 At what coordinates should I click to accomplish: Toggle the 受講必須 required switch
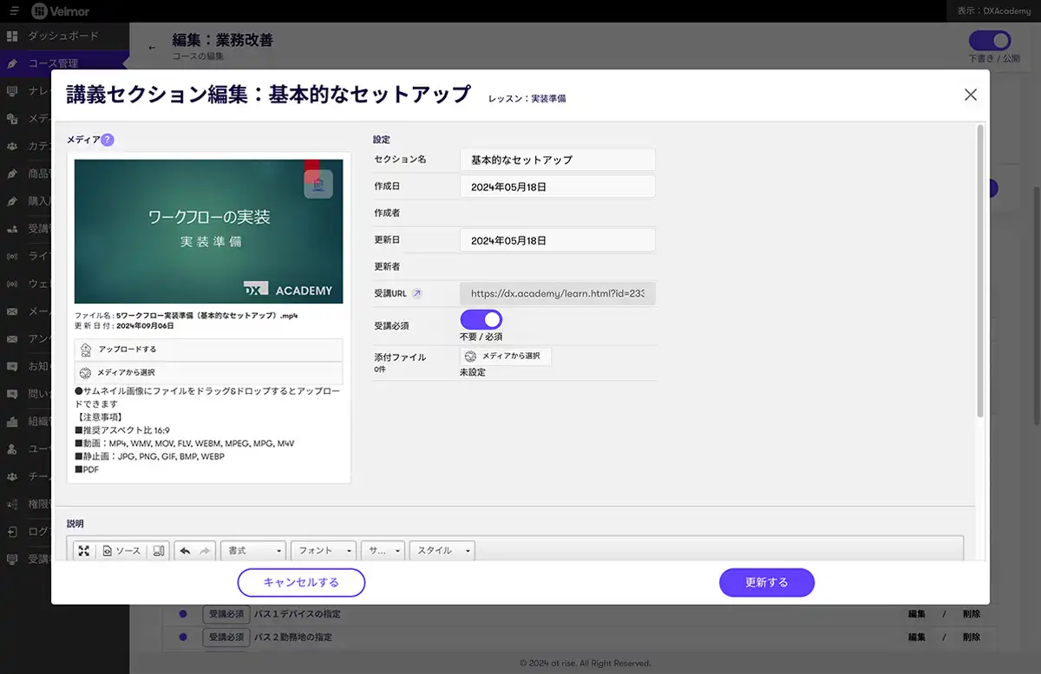tap(481, 319)
